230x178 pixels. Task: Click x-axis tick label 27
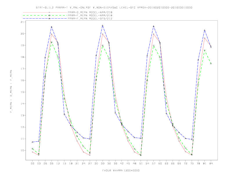click(90, 163)
